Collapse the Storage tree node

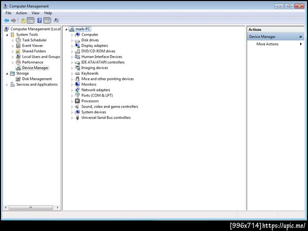tap(7, 74)
